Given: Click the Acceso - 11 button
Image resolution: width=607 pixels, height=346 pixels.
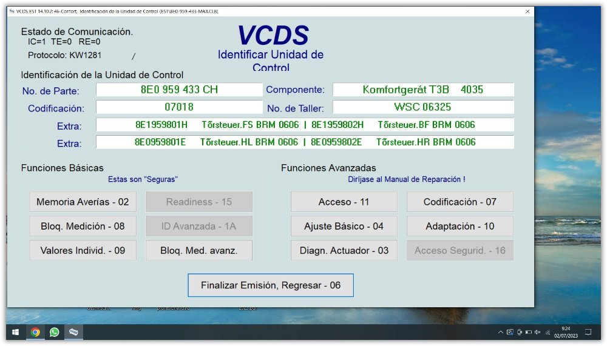Looking at the screenshot, I should point(344,202).
